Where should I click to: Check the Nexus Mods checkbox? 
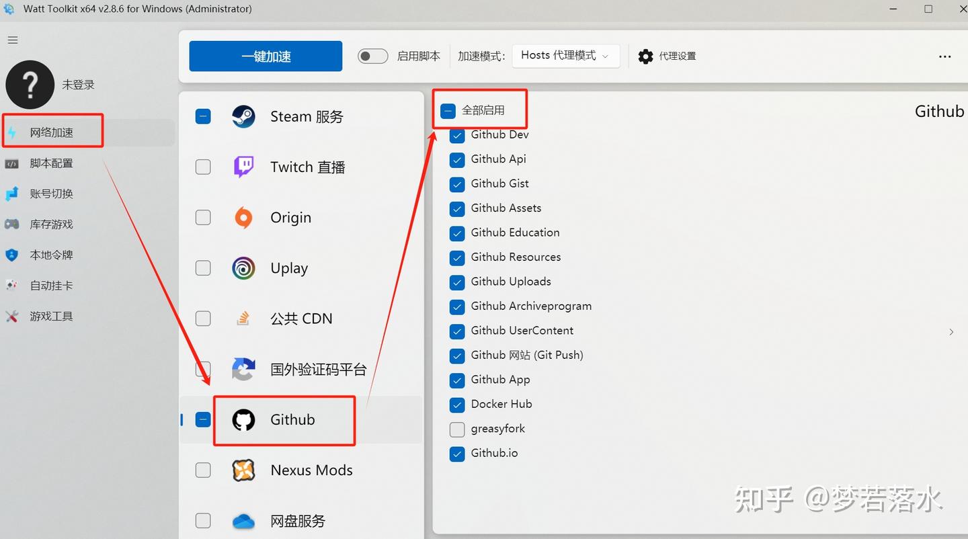pyautogui.click(x=203, y=470)
